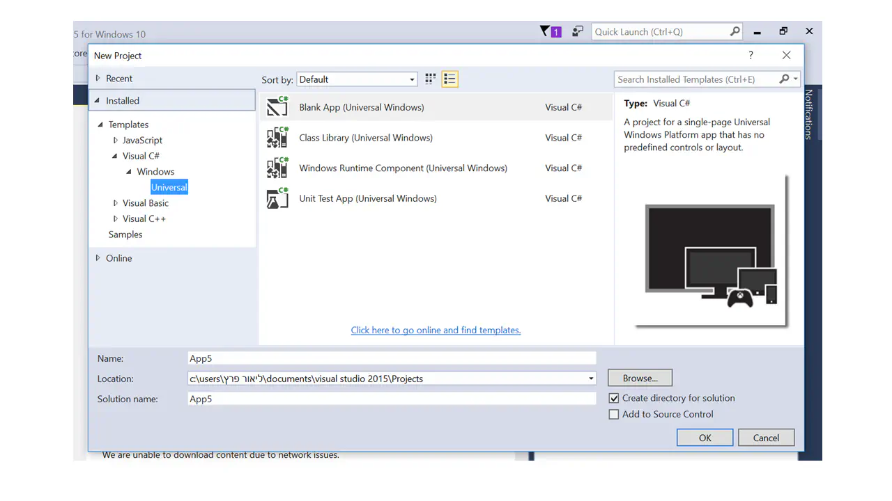The height and width of the screenshot is (501, 892).
Task: Click the Windows Runtime Component icon
Action: click(277, 168)
